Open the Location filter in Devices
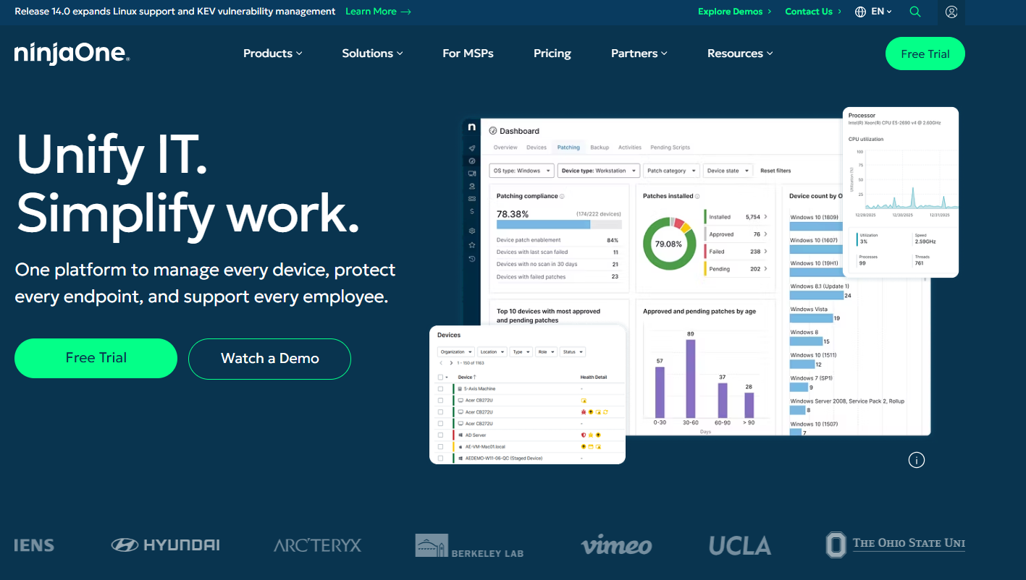This screenshot has width=1026, height=580. 492,351
